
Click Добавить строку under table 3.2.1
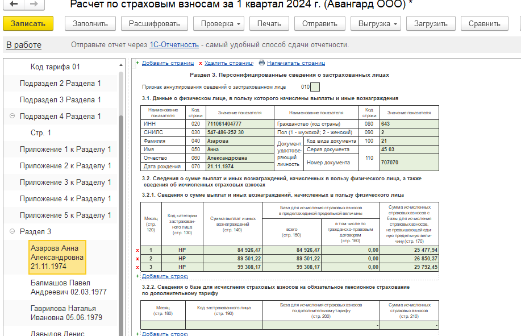(165, 276)
